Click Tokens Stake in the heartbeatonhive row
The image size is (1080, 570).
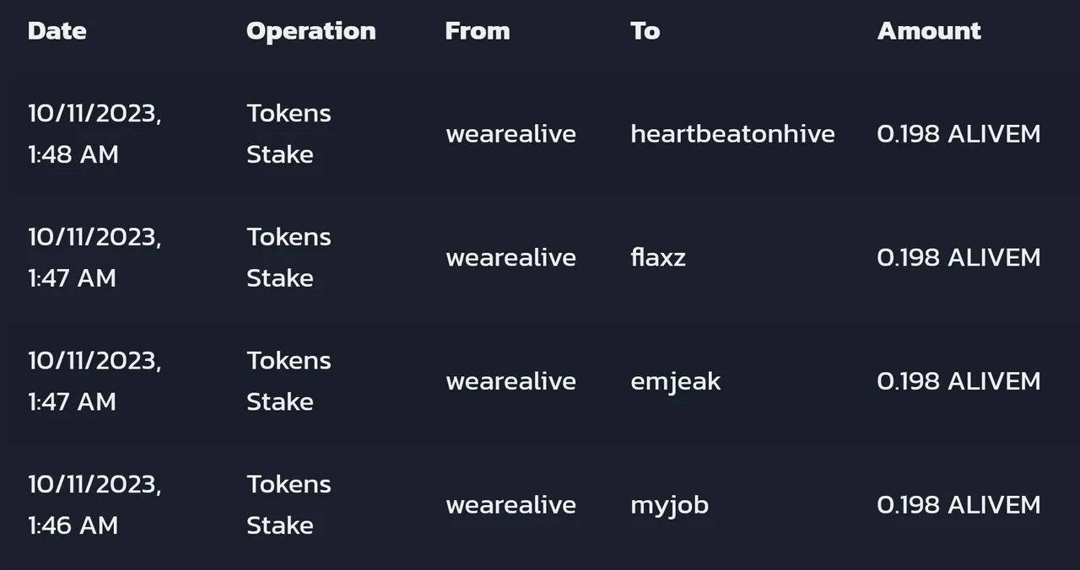pyautogui.click(x=289, y=134)
